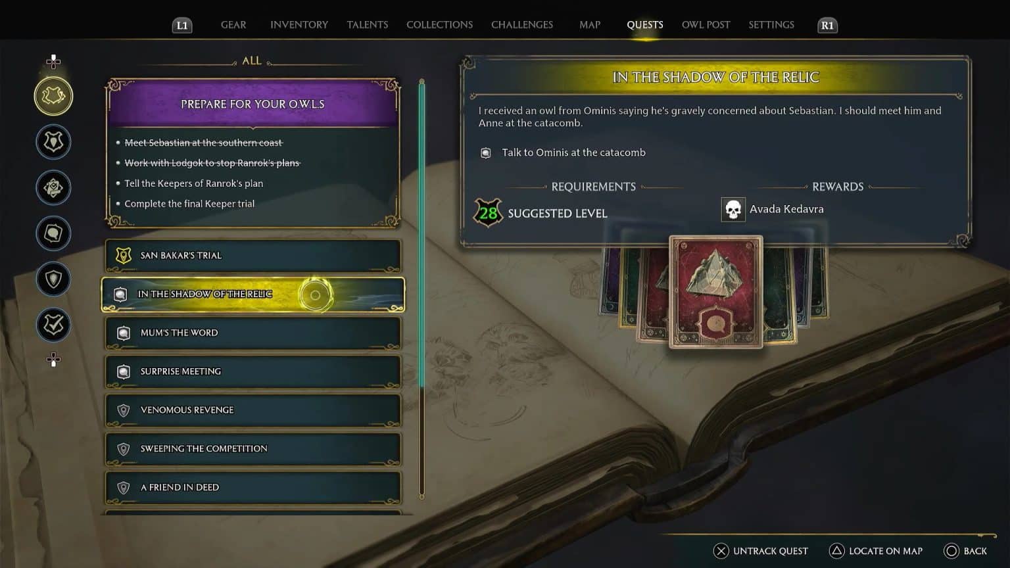Choose the diamond-shaped quest filter icon
Viewport: 1010px width, 568px height.
(x=53, y=187)
